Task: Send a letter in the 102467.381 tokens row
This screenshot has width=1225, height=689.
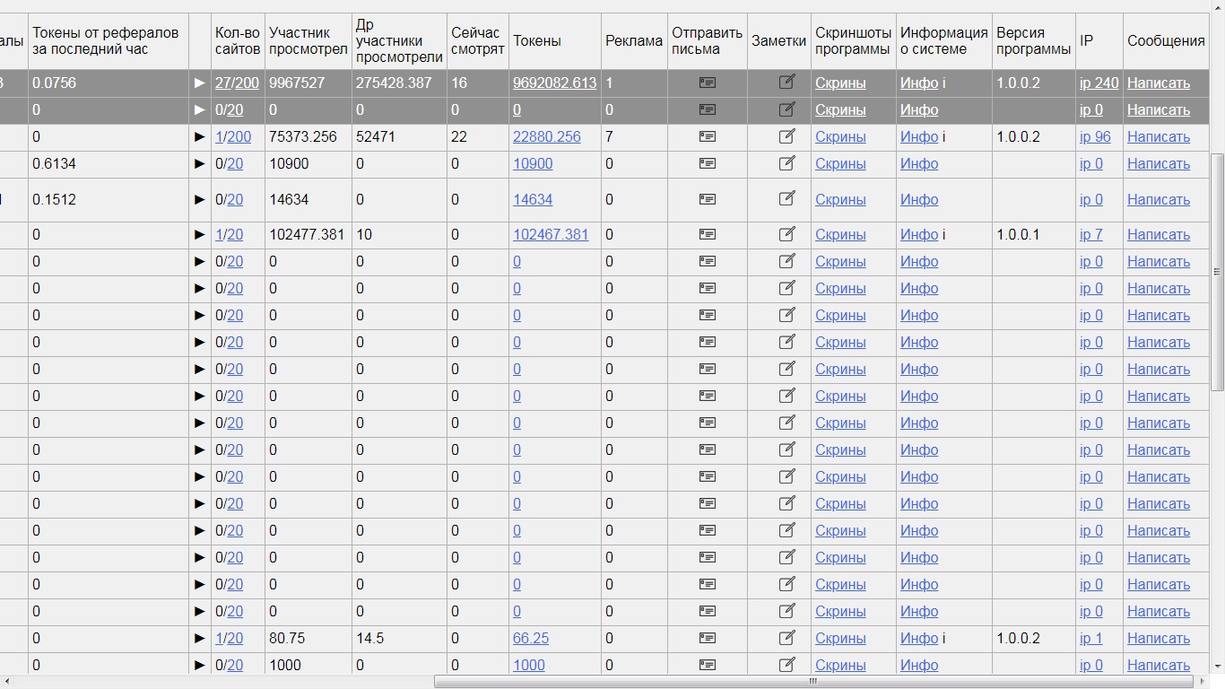Action: click(x=708, y=234)
